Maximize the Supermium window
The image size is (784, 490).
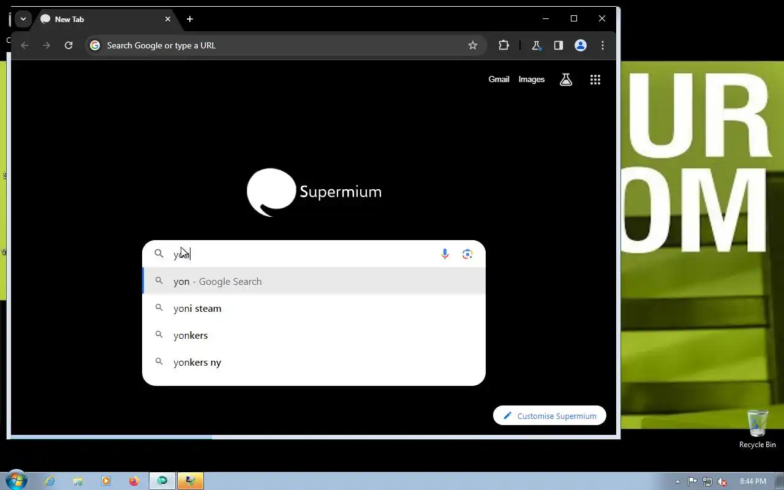pyautogui.click(x=574, y=19)
